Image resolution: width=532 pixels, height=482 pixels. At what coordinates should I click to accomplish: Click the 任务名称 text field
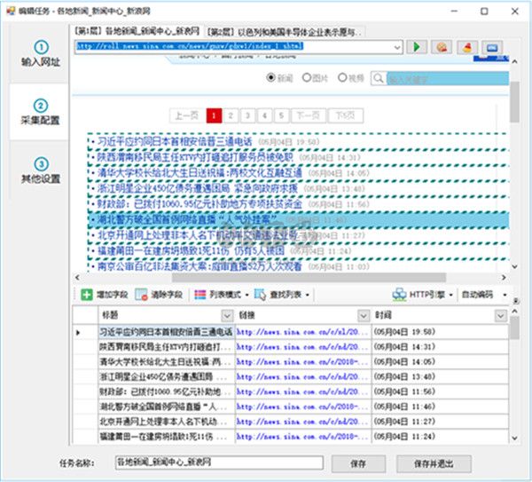[218, 462]
